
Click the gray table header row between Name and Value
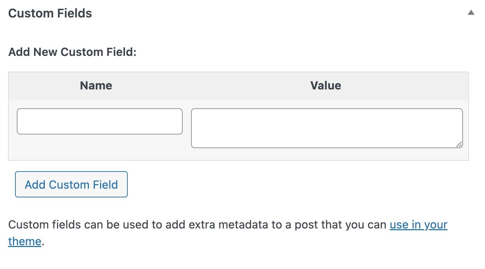tap(210, 86)
